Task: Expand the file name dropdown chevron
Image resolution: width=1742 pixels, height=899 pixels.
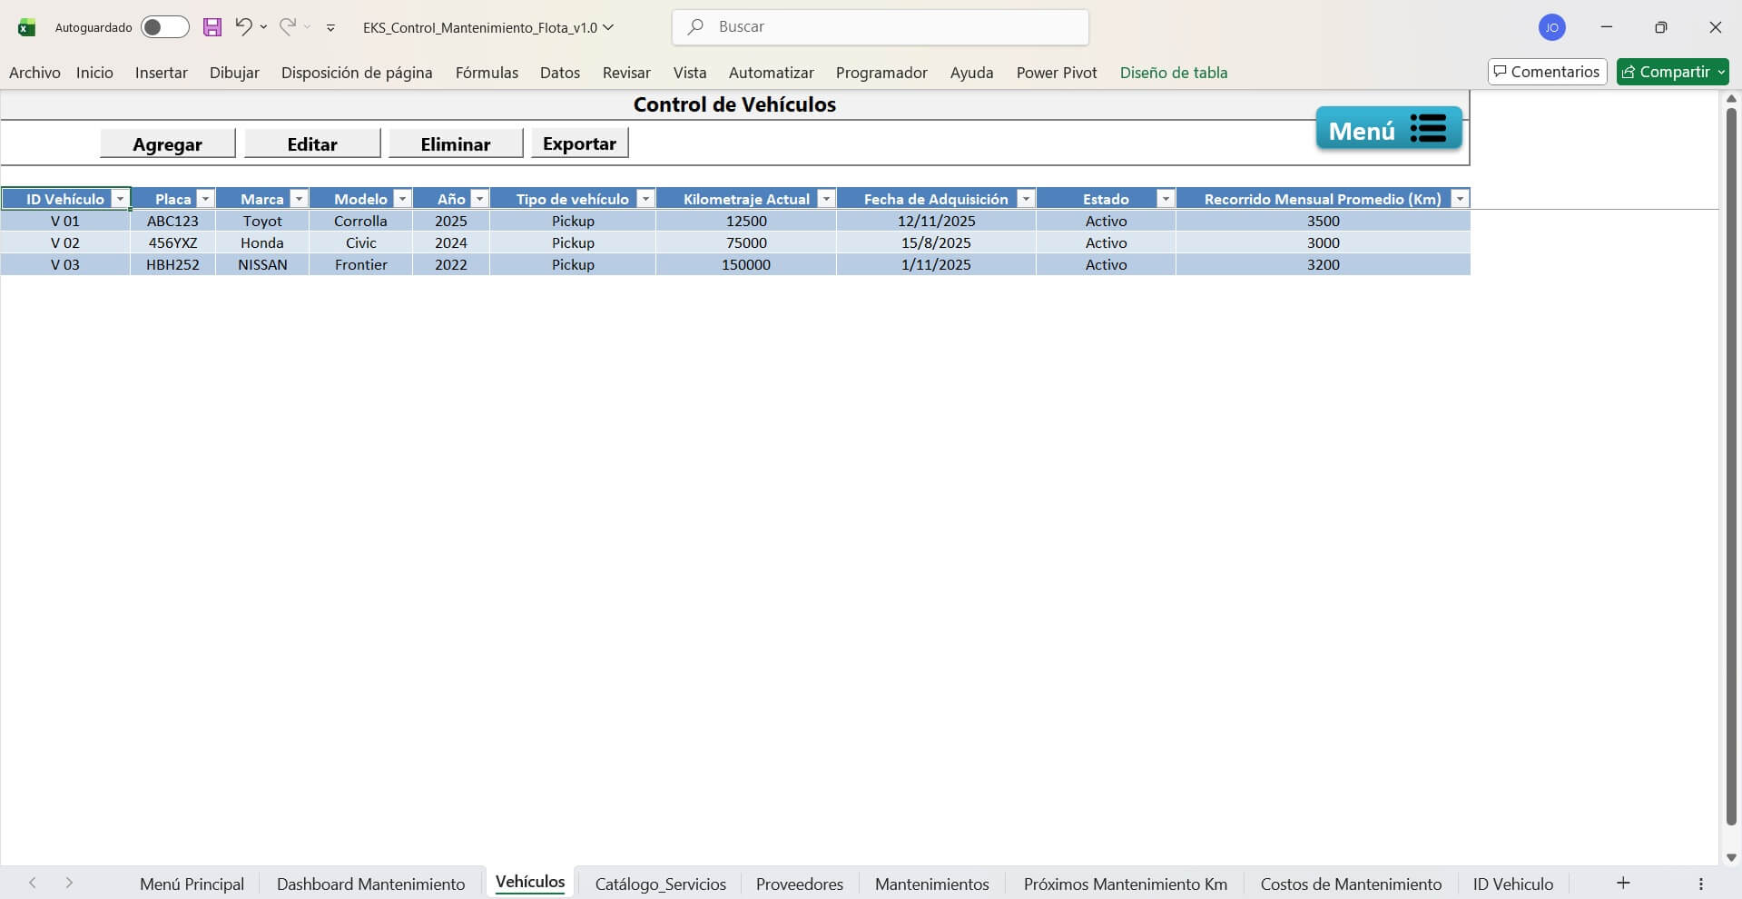Action: 608,27
